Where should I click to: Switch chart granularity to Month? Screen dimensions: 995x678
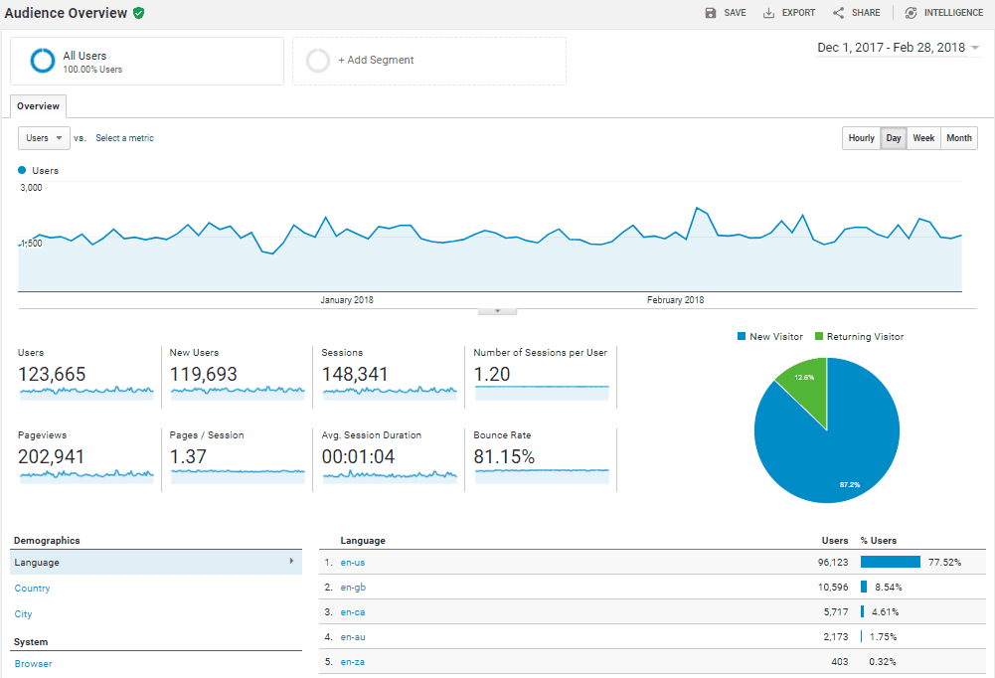[x=959, y=138]
